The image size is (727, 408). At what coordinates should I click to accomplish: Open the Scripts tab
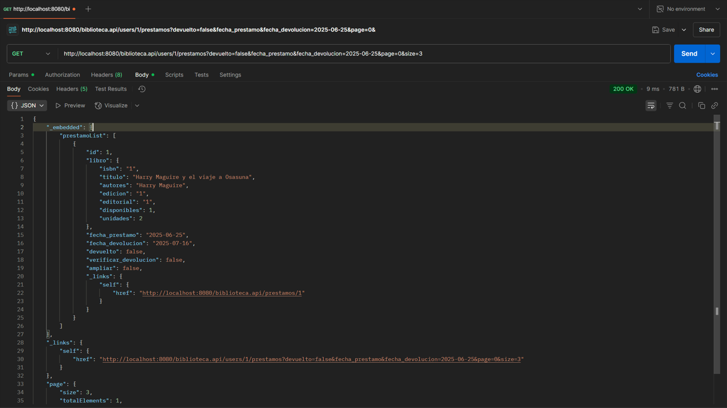click(174, 75)
